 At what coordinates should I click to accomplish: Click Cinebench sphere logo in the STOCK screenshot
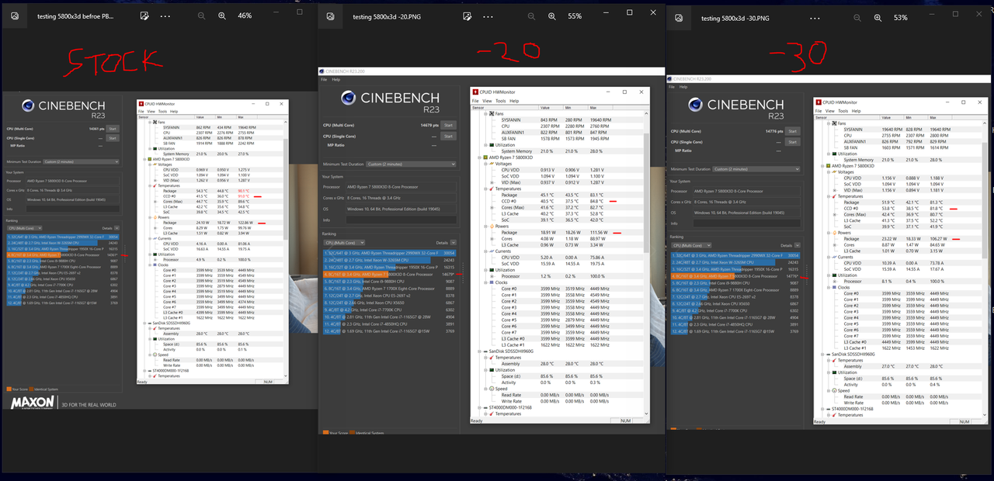pos(28,107)
